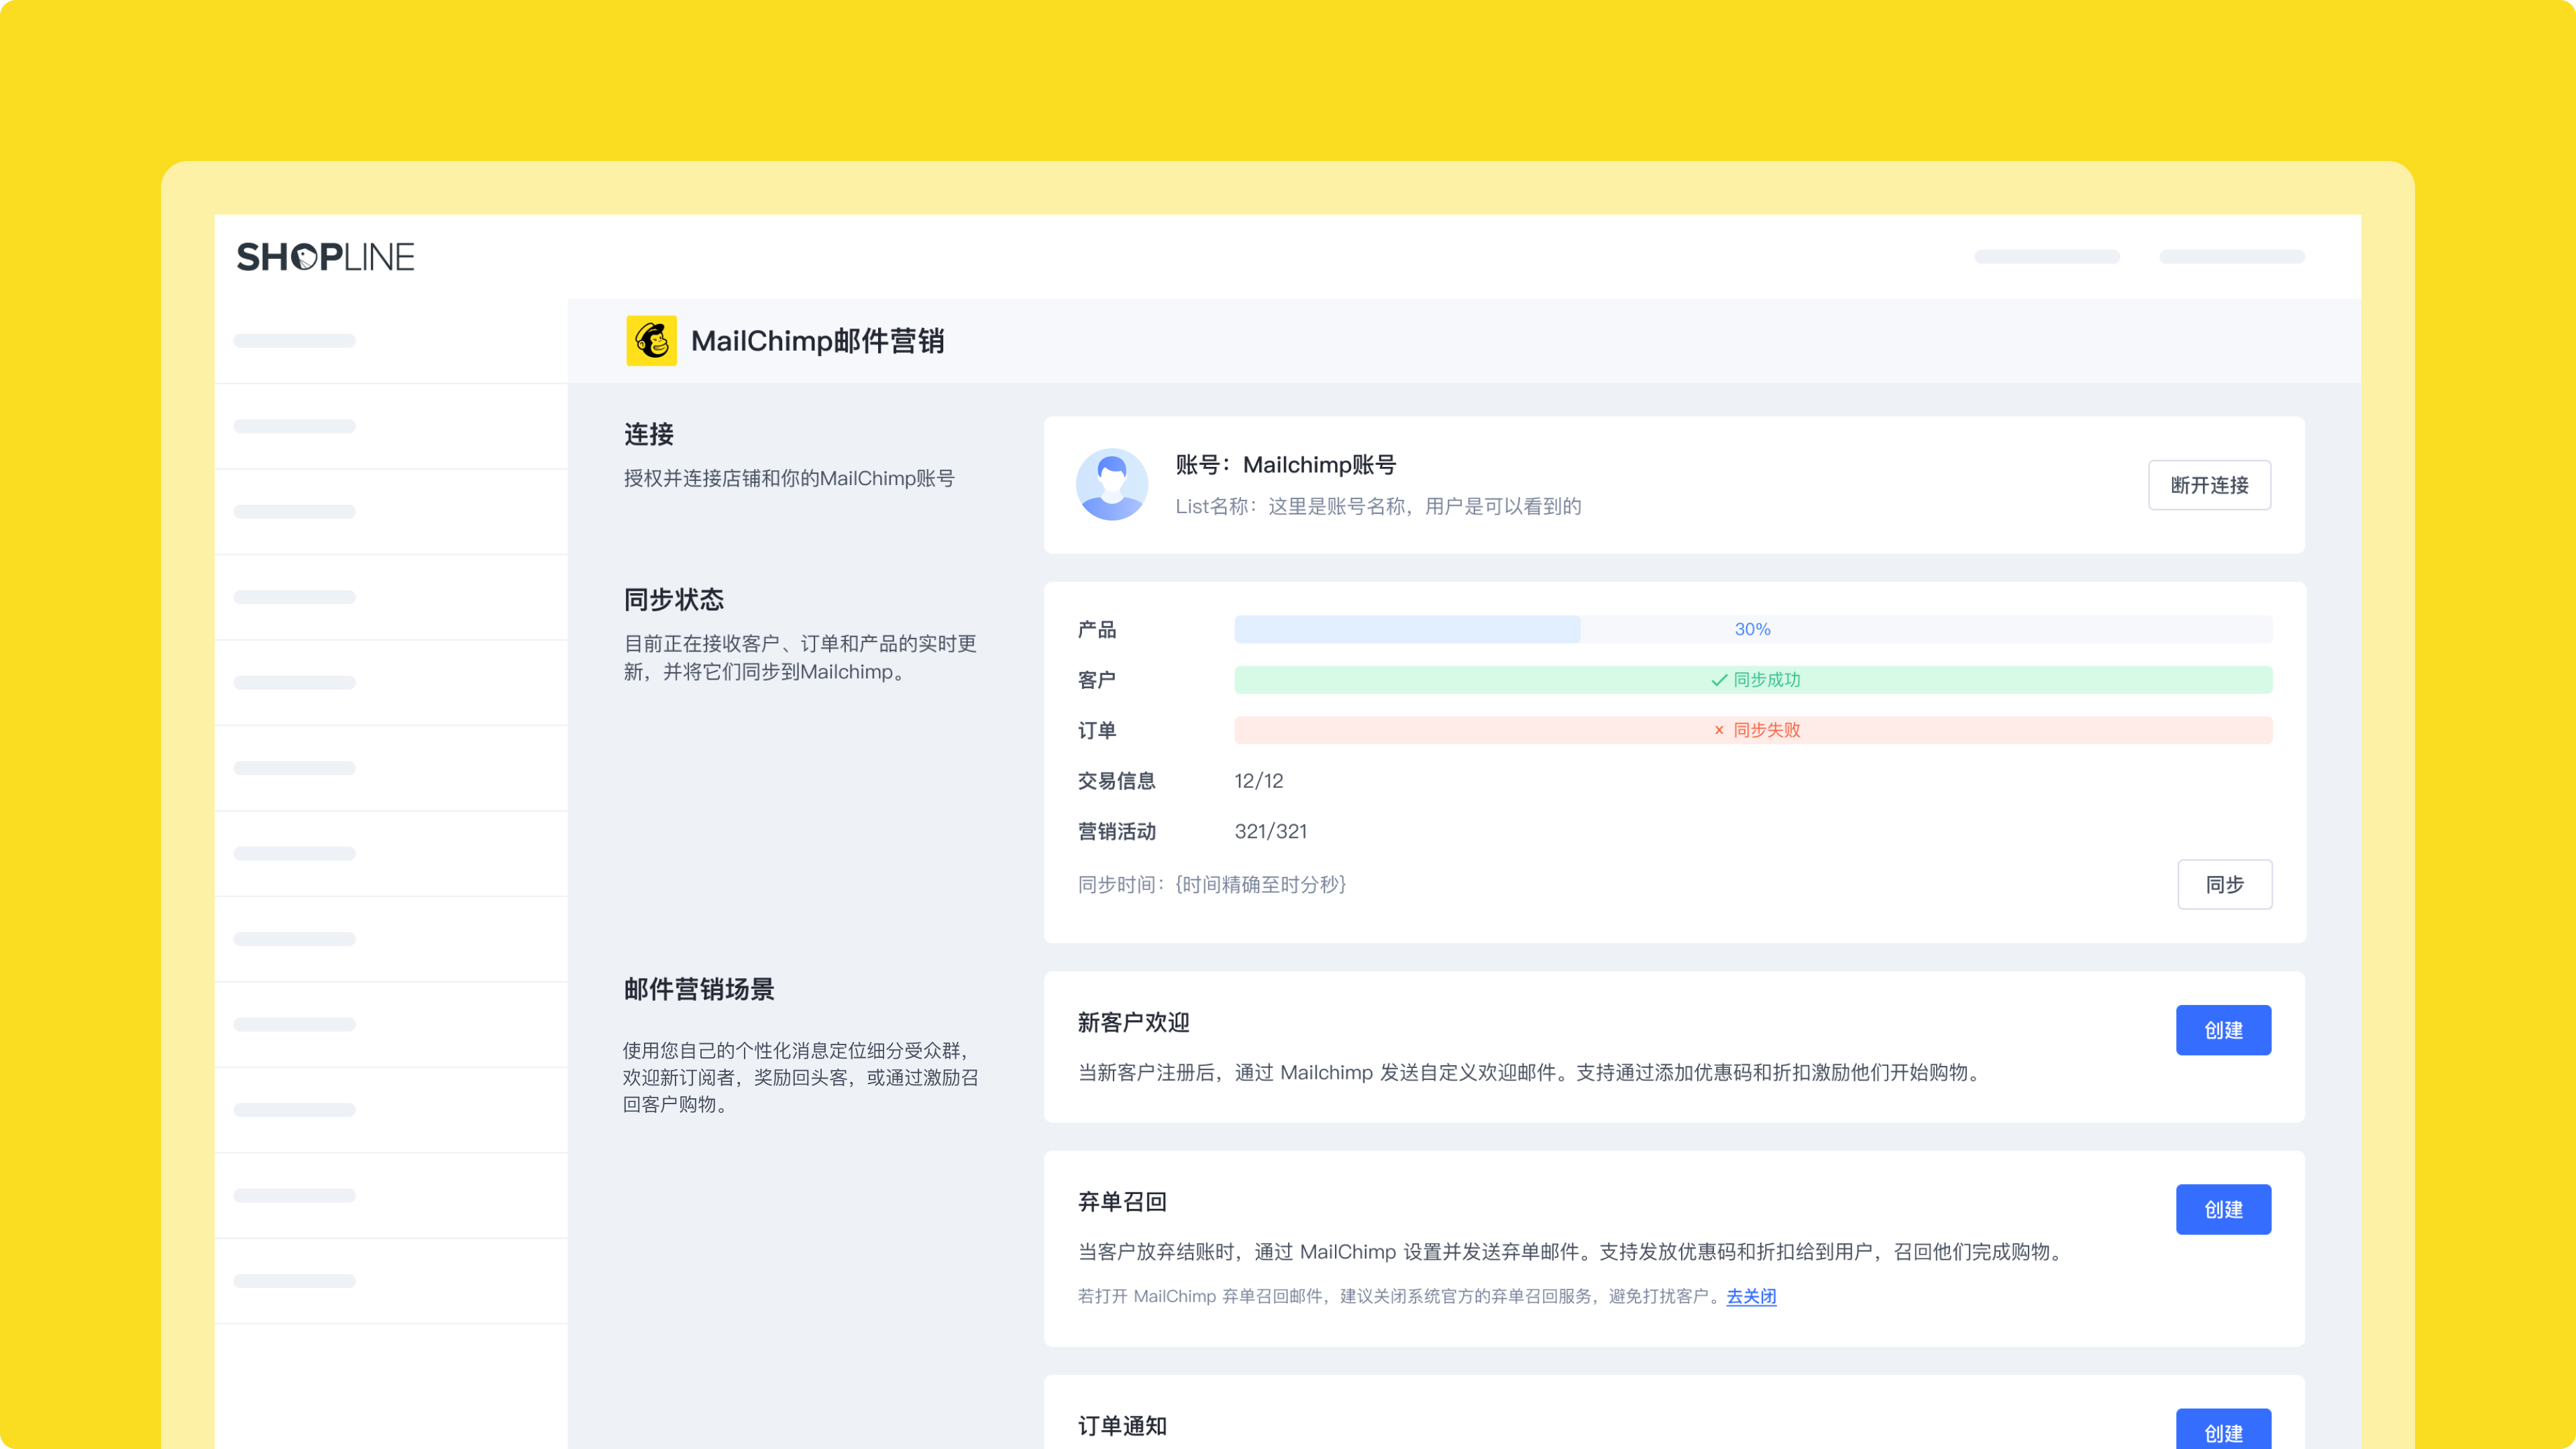Select the first sidebar menu placeholder
Image resolution: width=2576 pixels, height=1449 pixels.
click(x=294, y=341)
